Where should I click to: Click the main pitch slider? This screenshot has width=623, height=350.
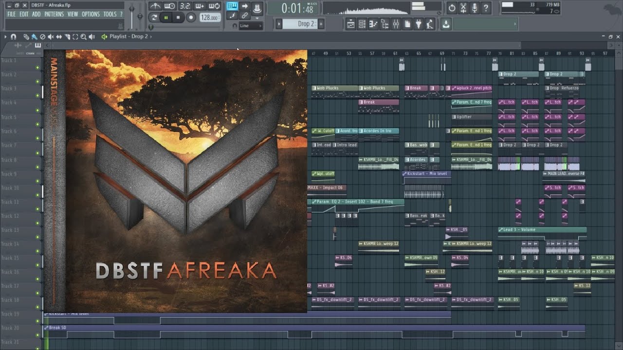point(140,16)
